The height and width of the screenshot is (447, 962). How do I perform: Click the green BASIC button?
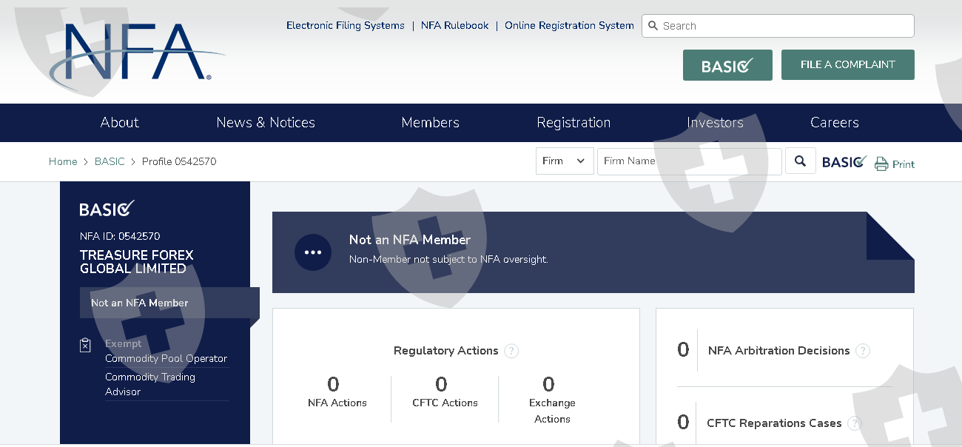pyautogui.click(x=727, y=65)
